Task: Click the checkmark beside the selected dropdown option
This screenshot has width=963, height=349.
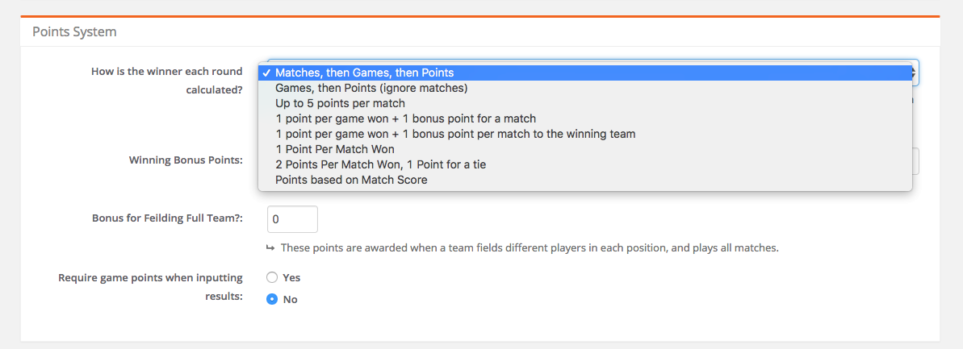Action: coord(266,73)
